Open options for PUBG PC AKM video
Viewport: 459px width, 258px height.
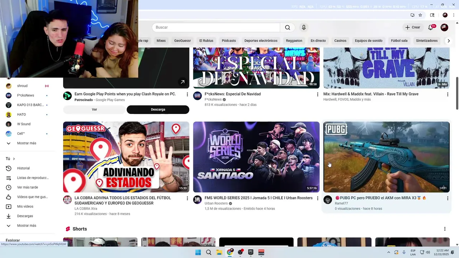pyautogui.click(x=448, y=198)
